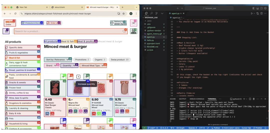The image size is (270, 133).
Task: Open the Search view in the editor sidebar
Action: tap(151, 13)
